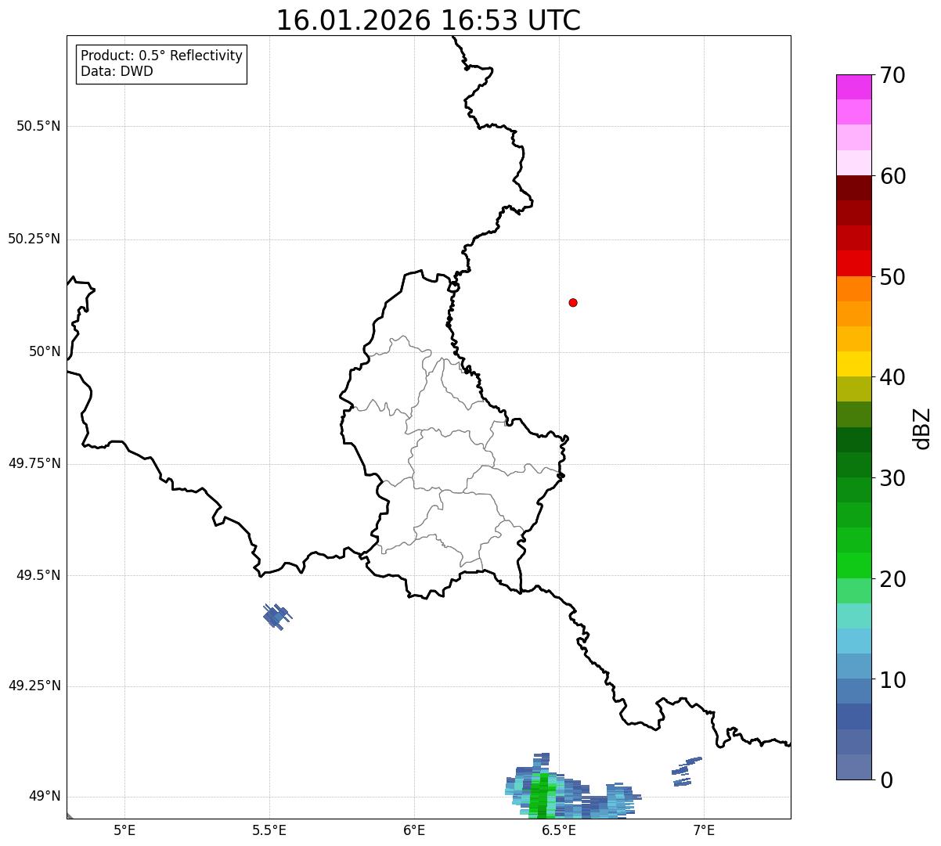Click the olive colorbar segment below 40

(x=853, y=389)
